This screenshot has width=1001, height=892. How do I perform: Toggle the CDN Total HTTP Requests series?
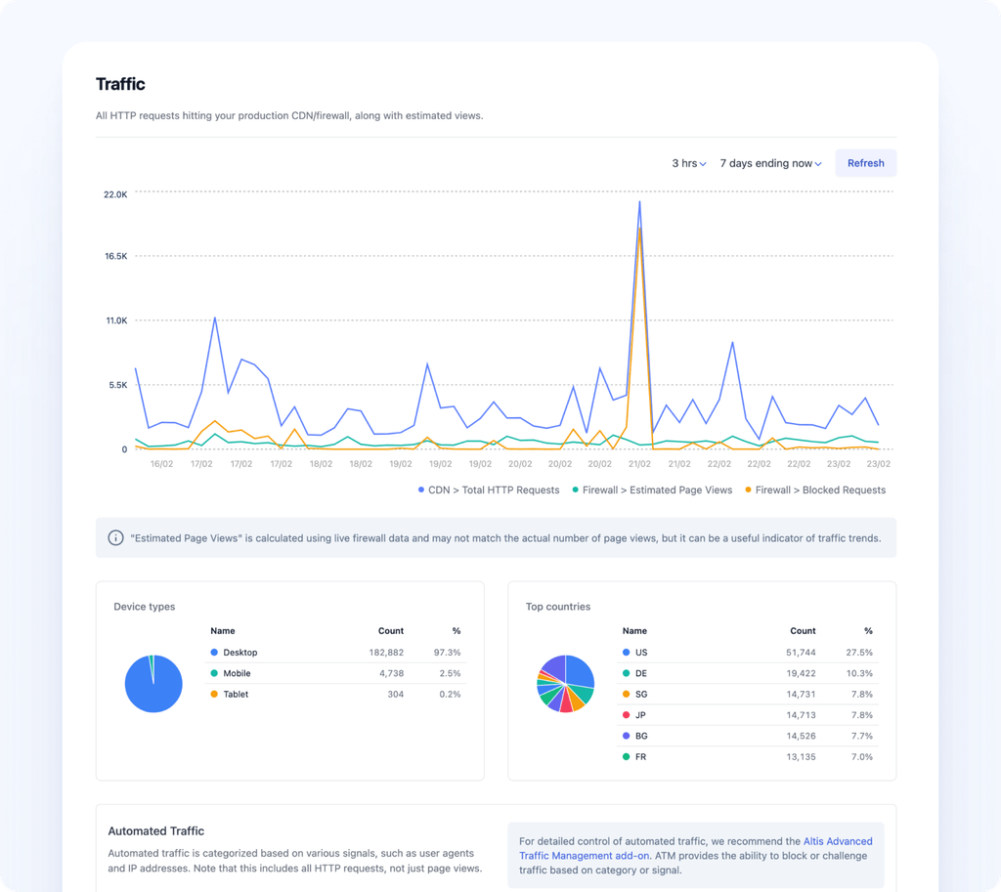[489, 490]
